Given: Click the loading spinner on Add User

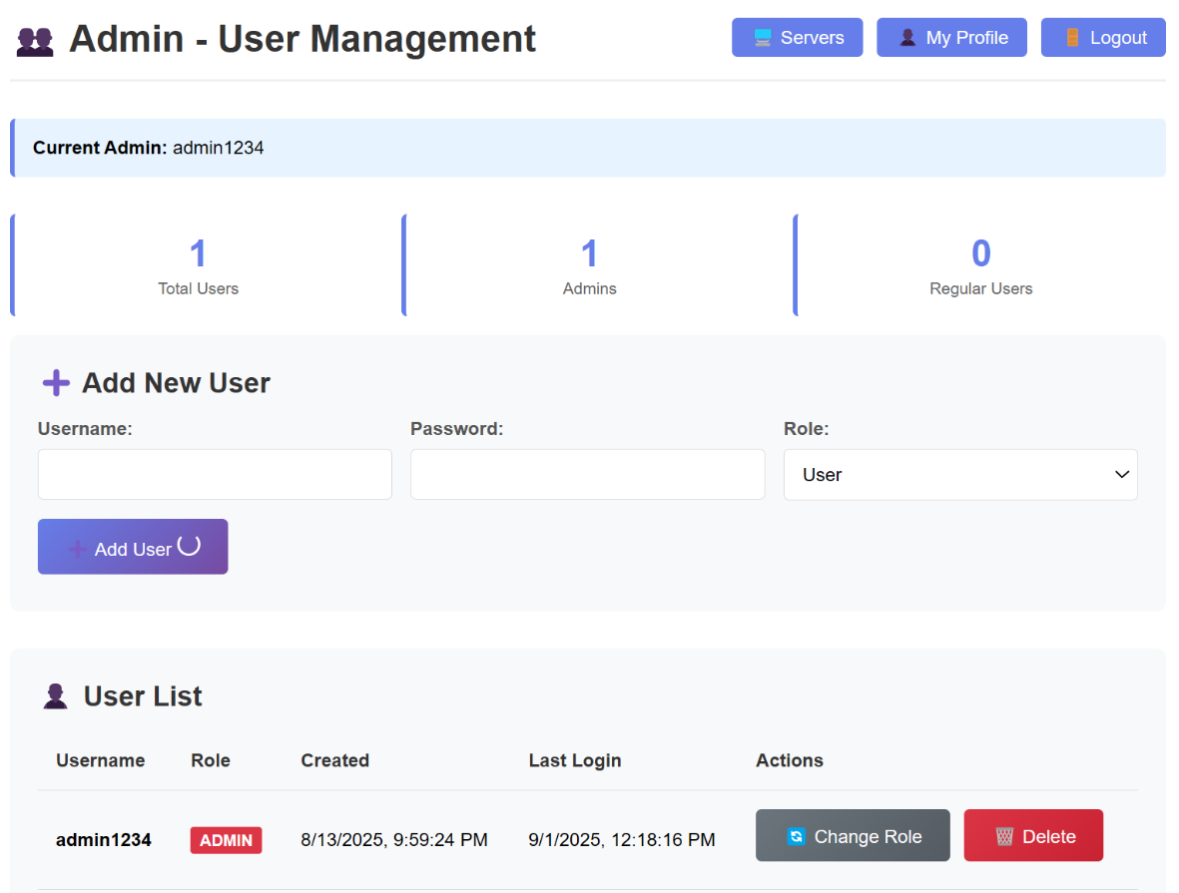Looking at the screenshot, I should click(189, 546).
